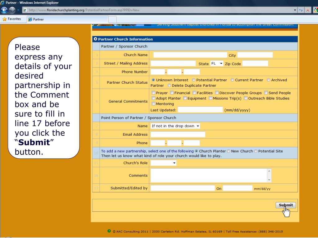This screenshot has width=318, height=238.
Task: Click the green arrow icon beside AAC Consulting
Action: pyautogui.click(x=109, y=231)
